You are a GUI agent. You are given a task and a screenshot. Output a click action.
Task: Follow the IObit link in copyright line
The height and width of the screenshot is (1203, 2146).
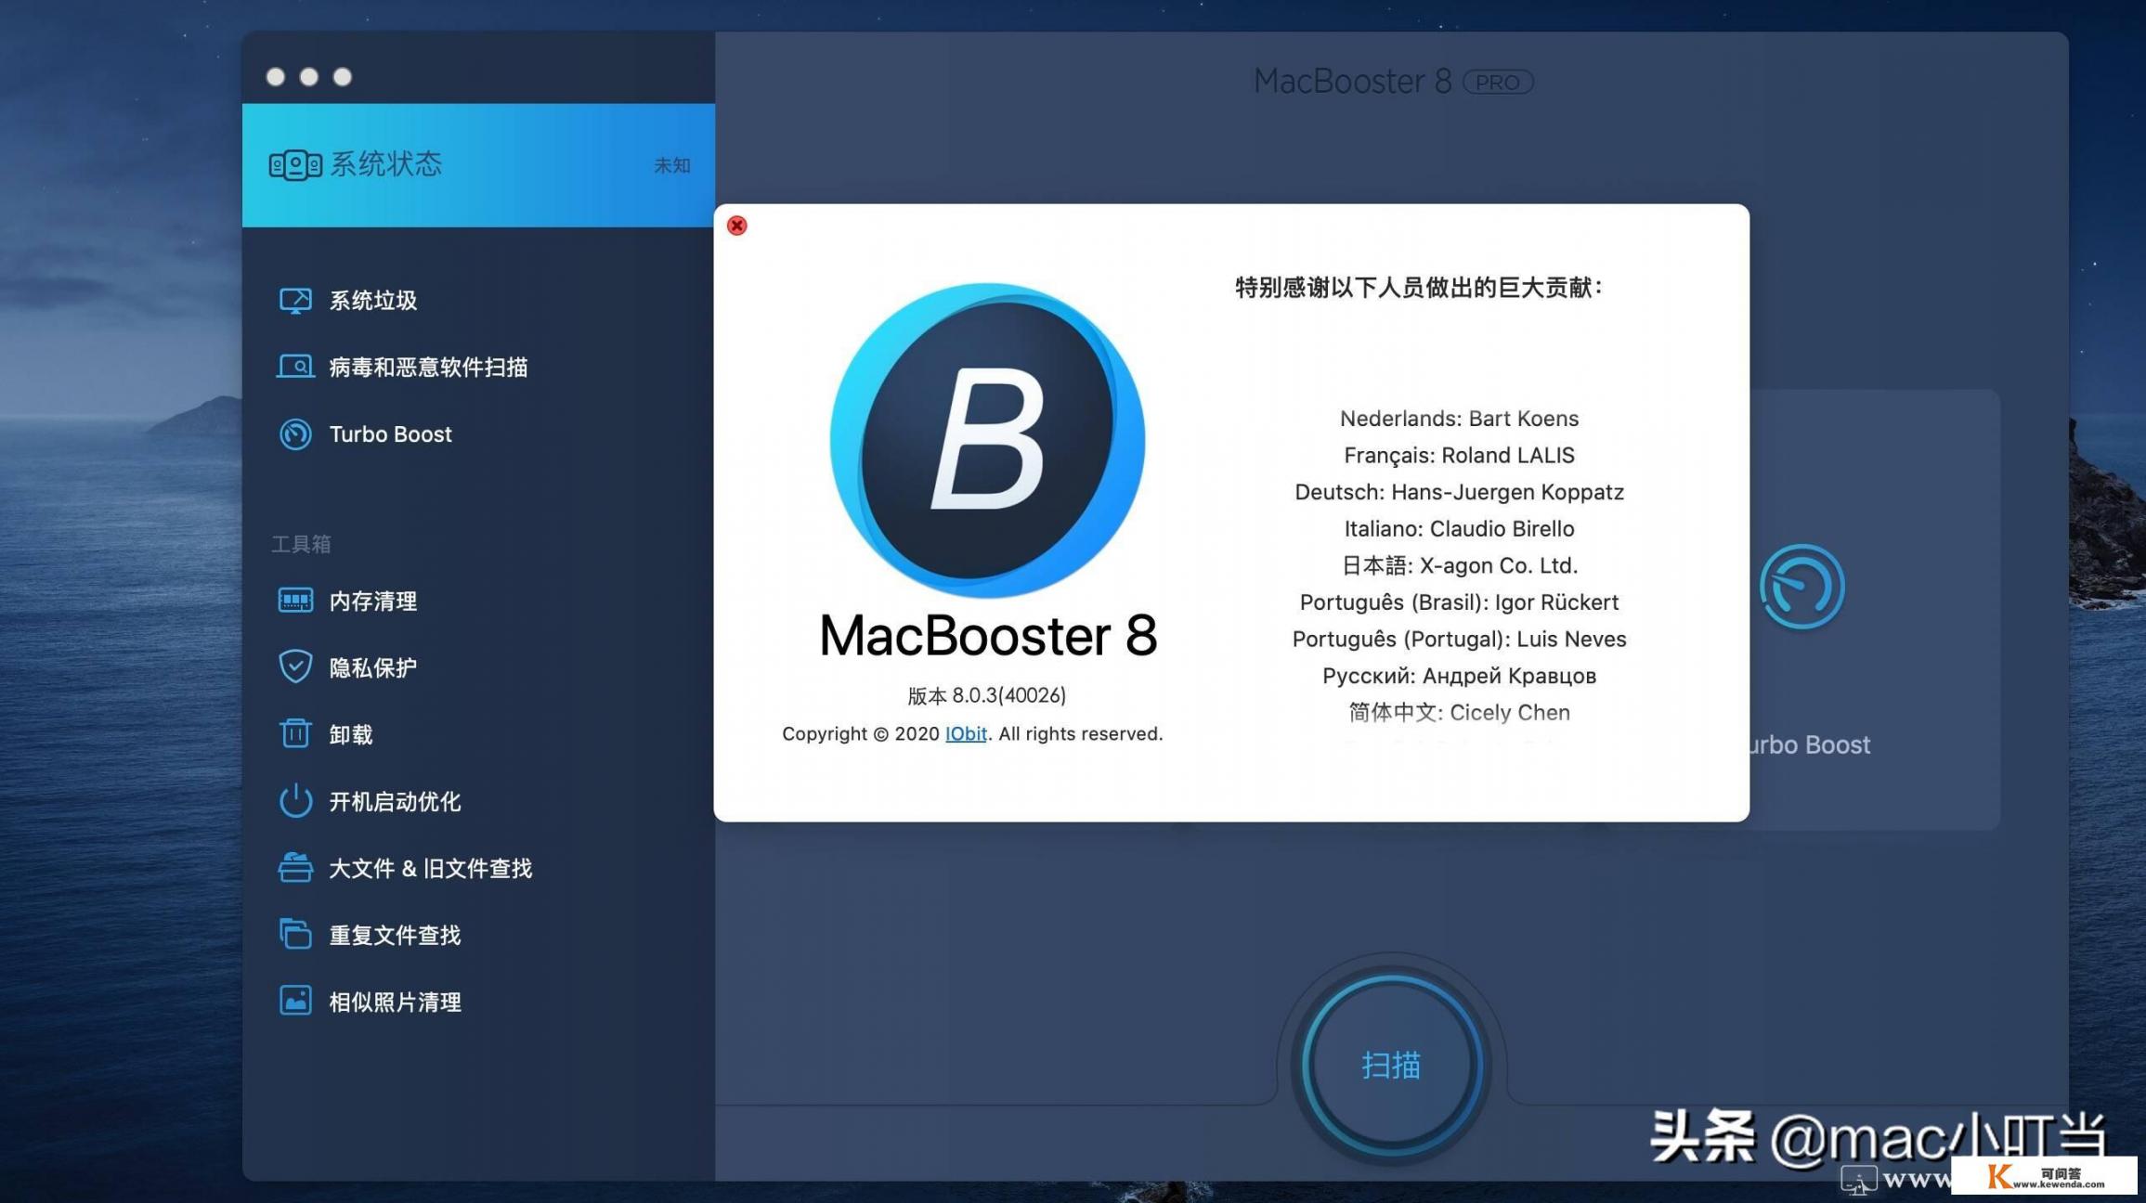click(x=966, y=733)
